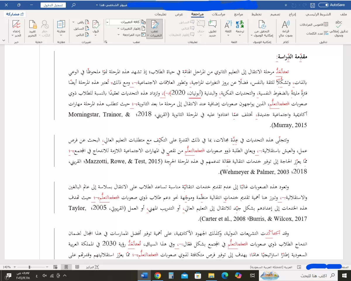
Task: Open the All Markup (كافة التغييرات) combo box
Action: coord(123,22)
